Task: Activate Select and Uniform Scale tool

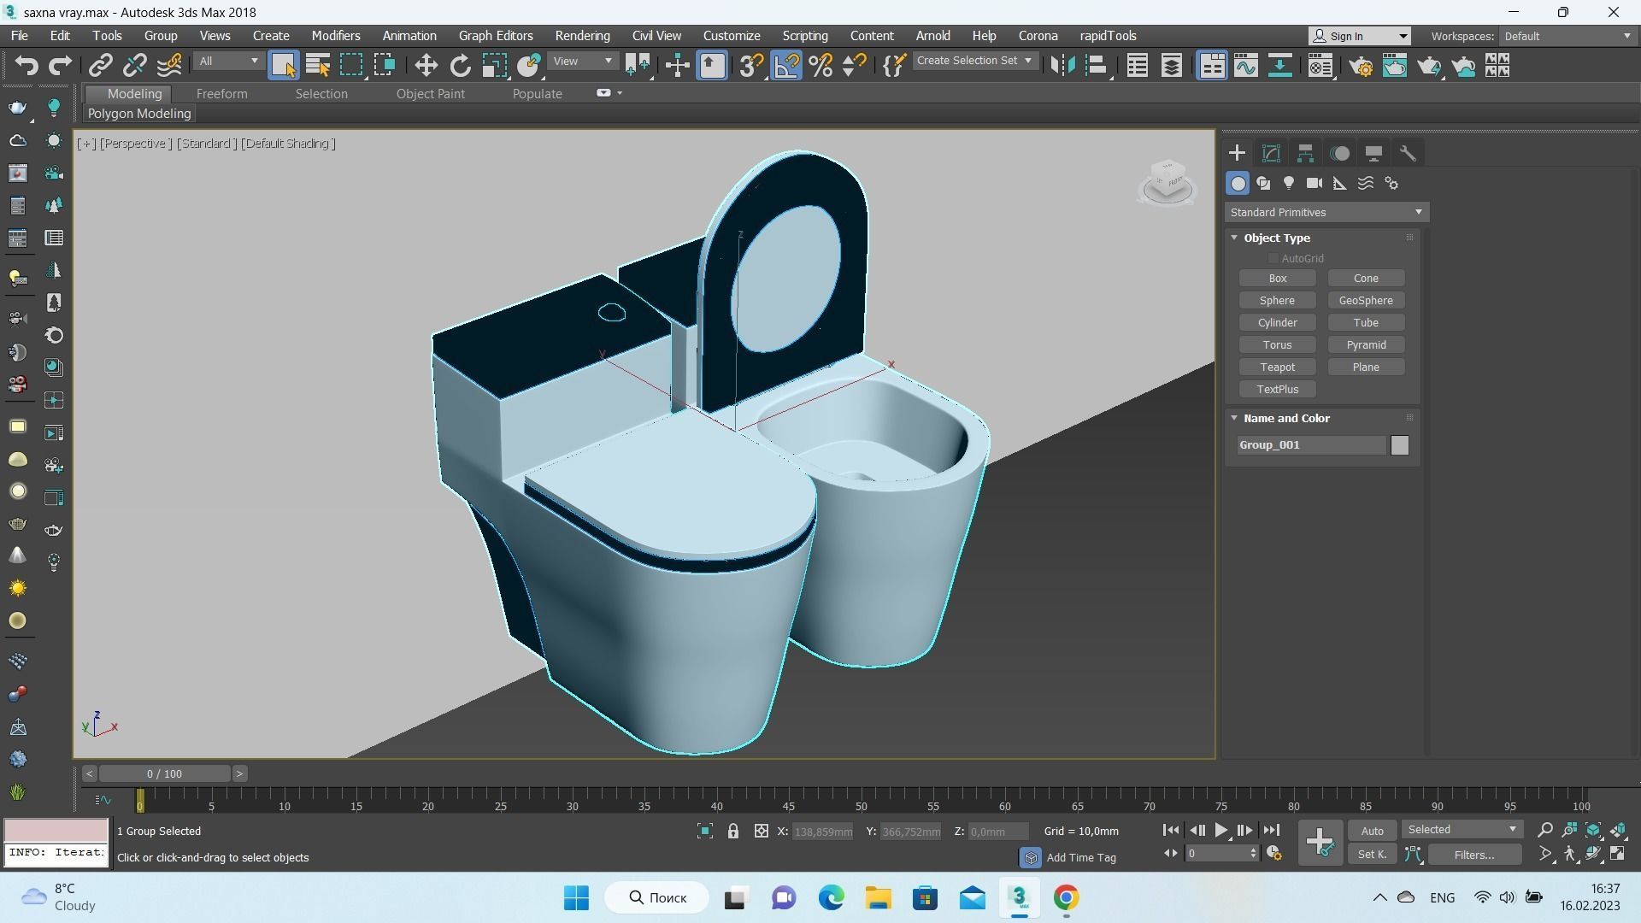Action: click(x=494, y=66)
